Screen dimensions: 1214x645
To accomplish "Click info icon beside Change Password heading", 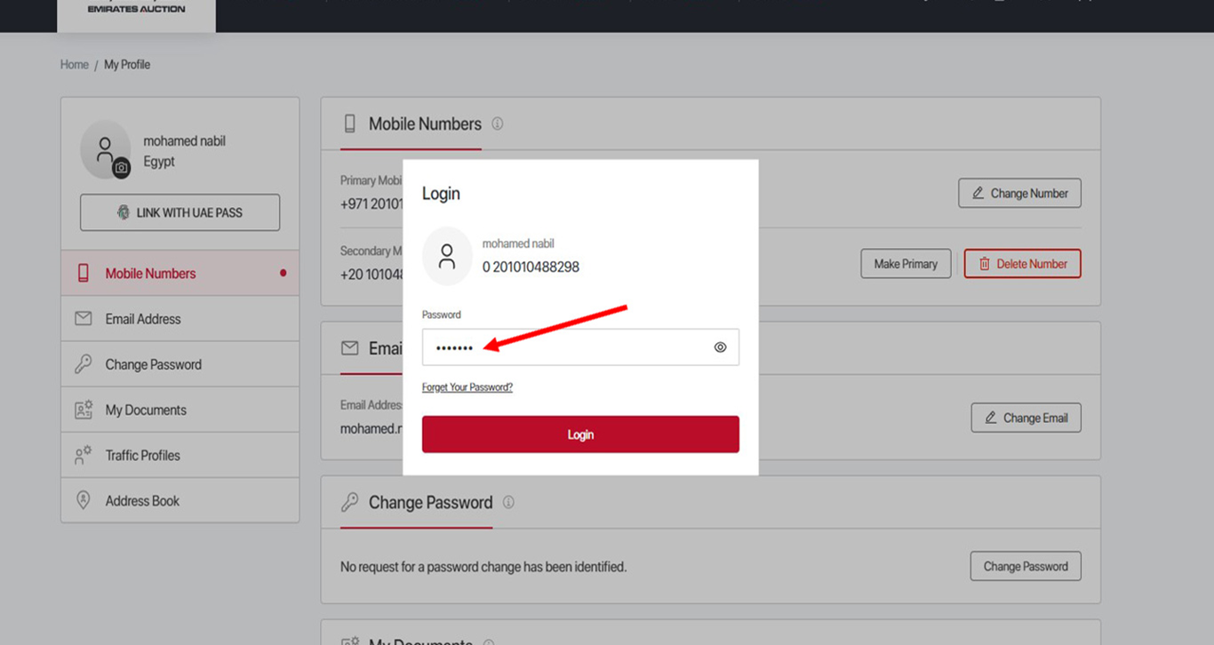I will pos(508,502).
